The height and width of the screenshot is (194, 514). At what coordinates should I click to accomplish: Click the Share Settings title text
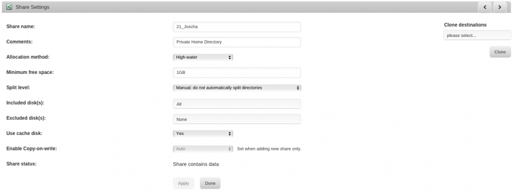[x=32, y=7]
